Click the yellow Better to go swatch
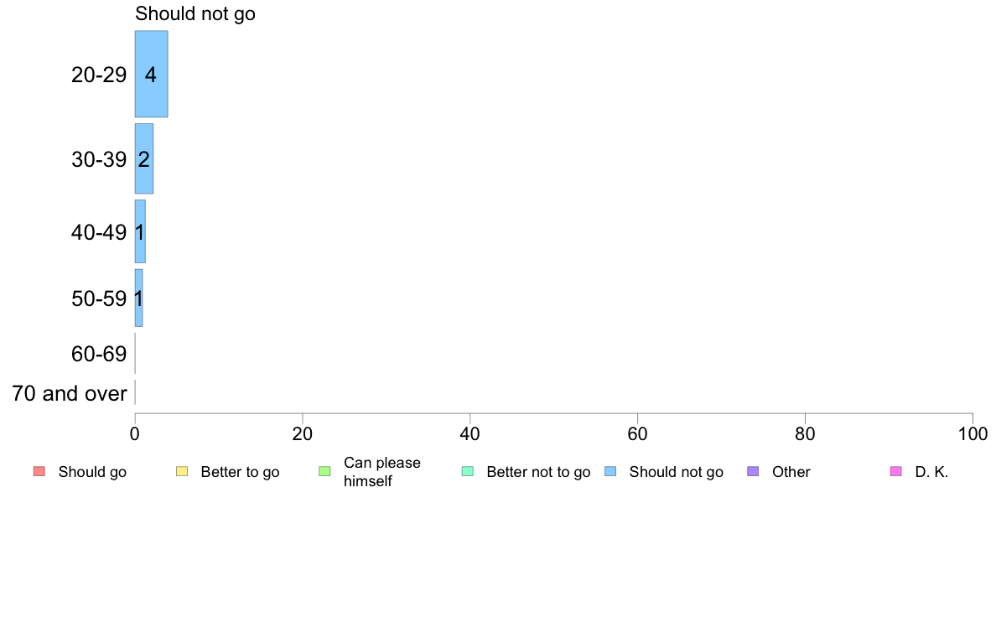Screen dimensions: 996x617 coord(182,471)
